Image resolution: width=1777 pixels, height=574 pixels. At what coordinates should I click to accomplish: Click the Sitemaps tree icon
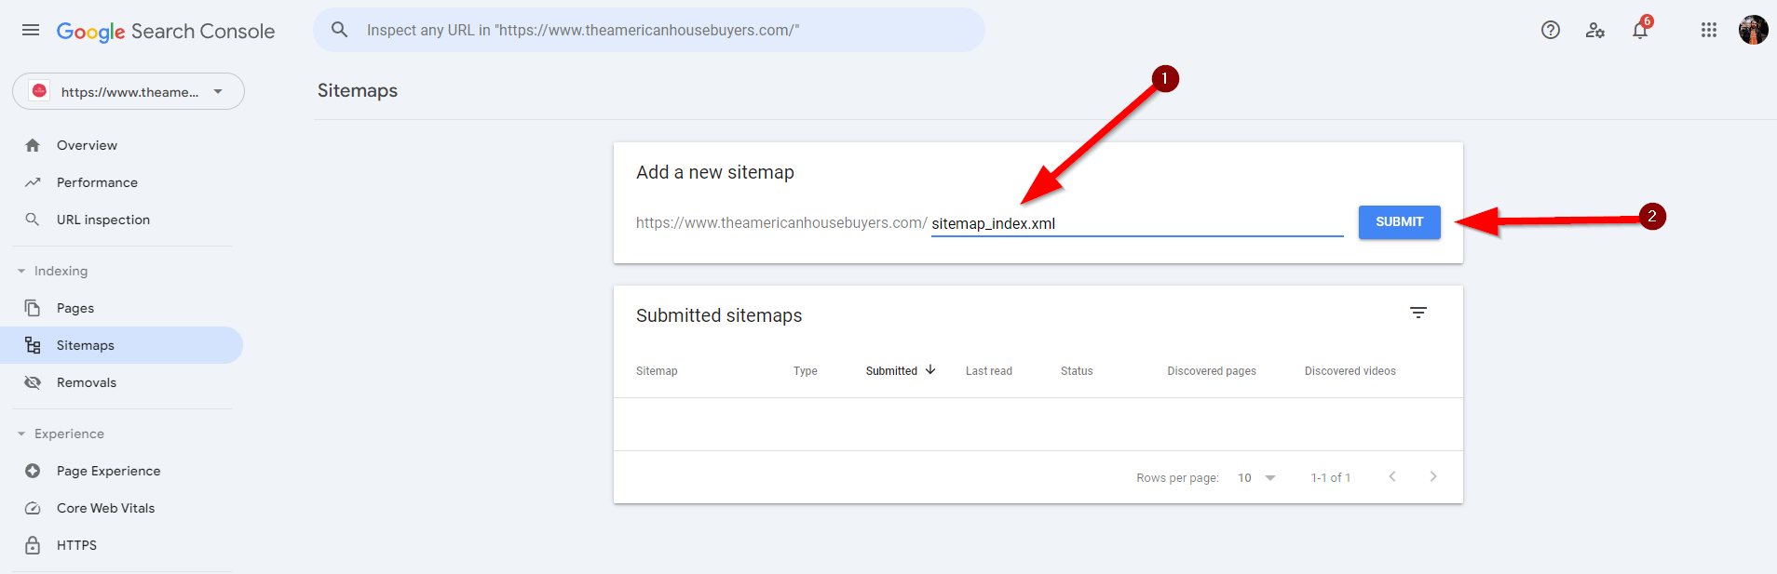coord(33,345)
